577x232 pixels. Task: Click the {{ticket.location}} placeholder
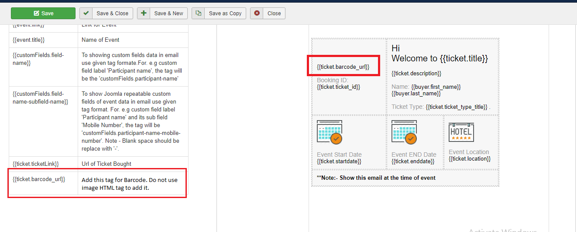[470, 159]
